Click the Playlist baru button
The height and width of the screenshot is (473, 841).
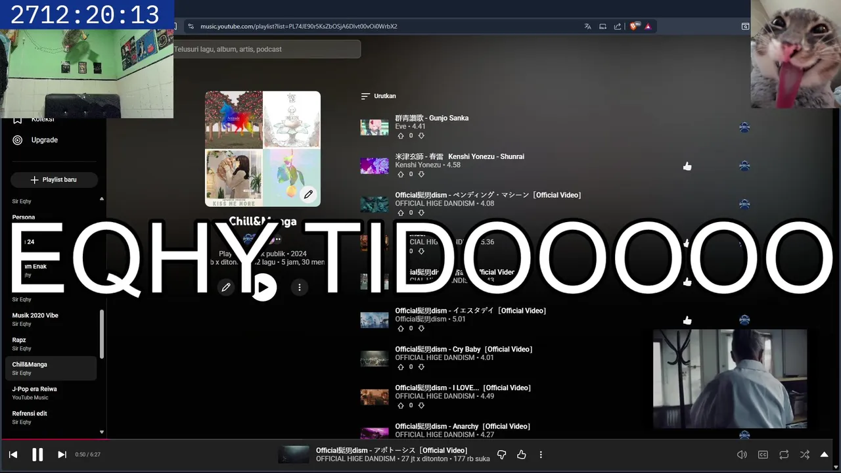point(54,179)
